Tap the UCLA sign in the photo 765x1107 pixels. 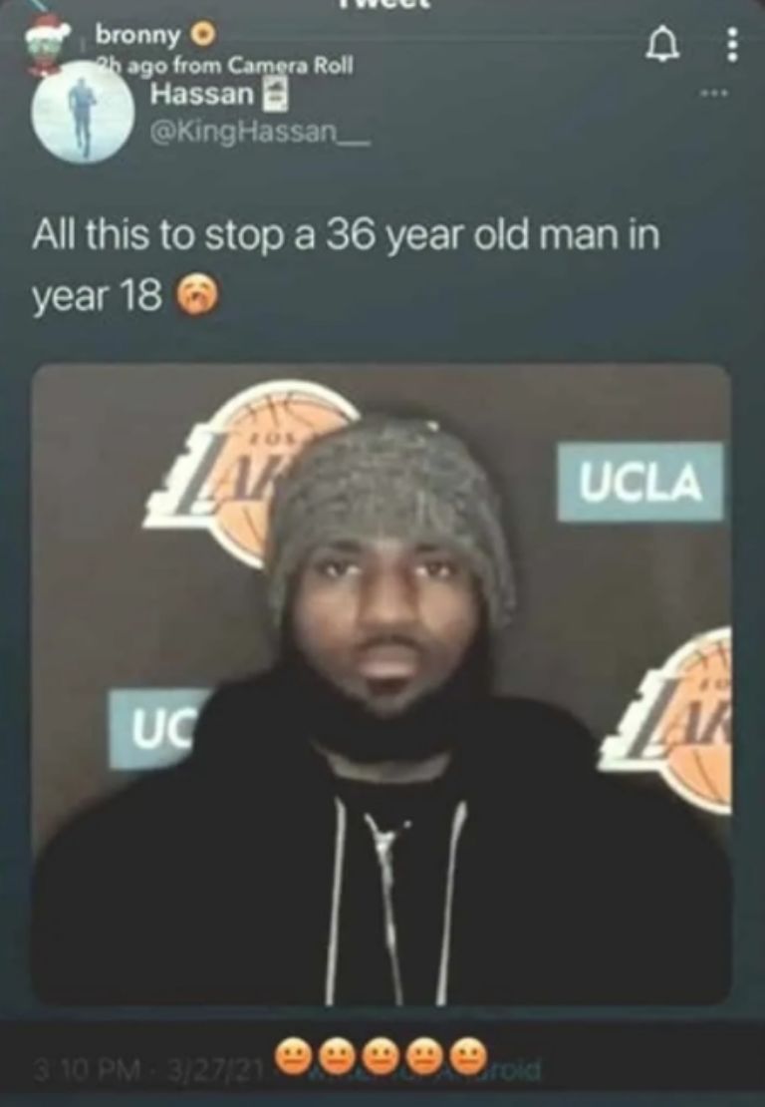click(640, 482)
